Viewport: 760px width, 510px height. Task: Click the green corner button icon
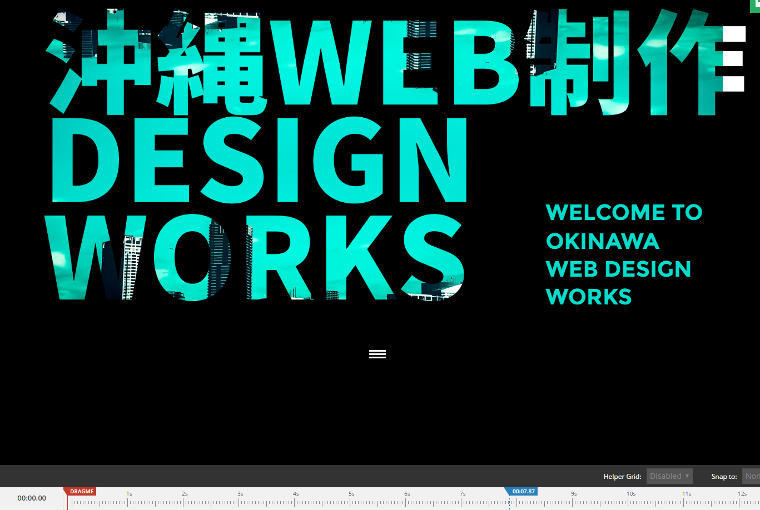click(x=756, y=3)
